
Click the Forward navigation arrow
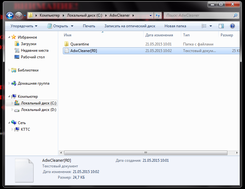pyautogui.click(x=18, y=15)
